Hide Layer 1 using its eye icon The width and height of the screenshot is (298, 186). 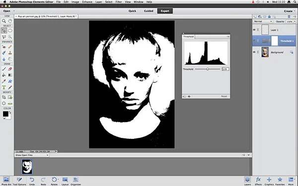coord(254,30)
